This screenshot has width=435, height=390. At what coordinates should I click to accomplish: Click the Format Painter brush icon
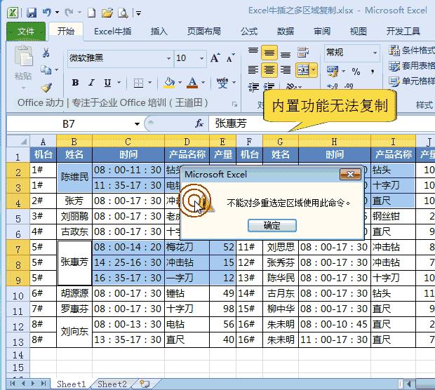pos(46,87)
